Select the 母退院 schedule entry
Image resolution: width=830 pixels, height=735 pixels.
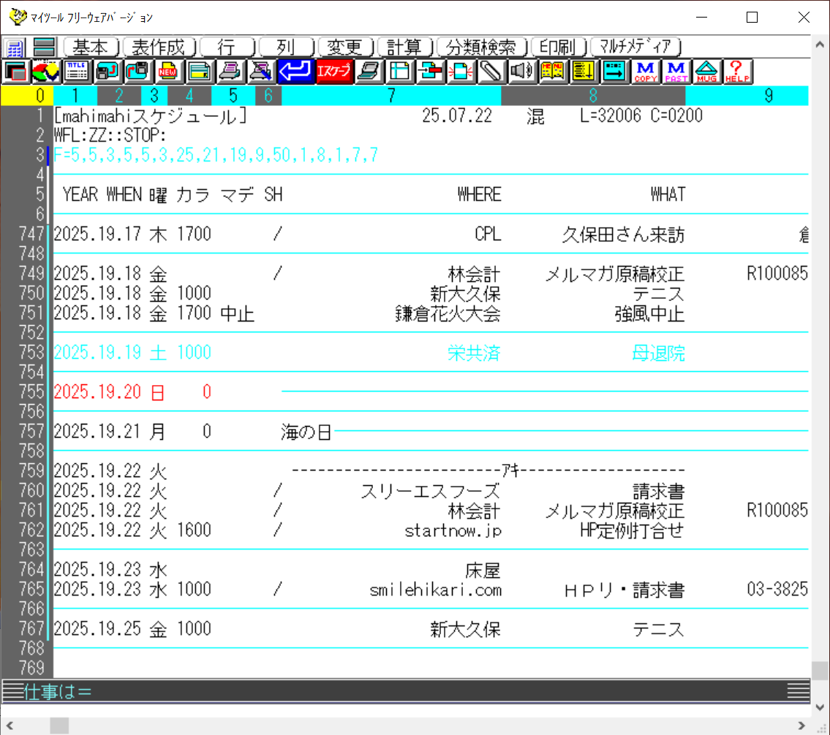point(658,353)
